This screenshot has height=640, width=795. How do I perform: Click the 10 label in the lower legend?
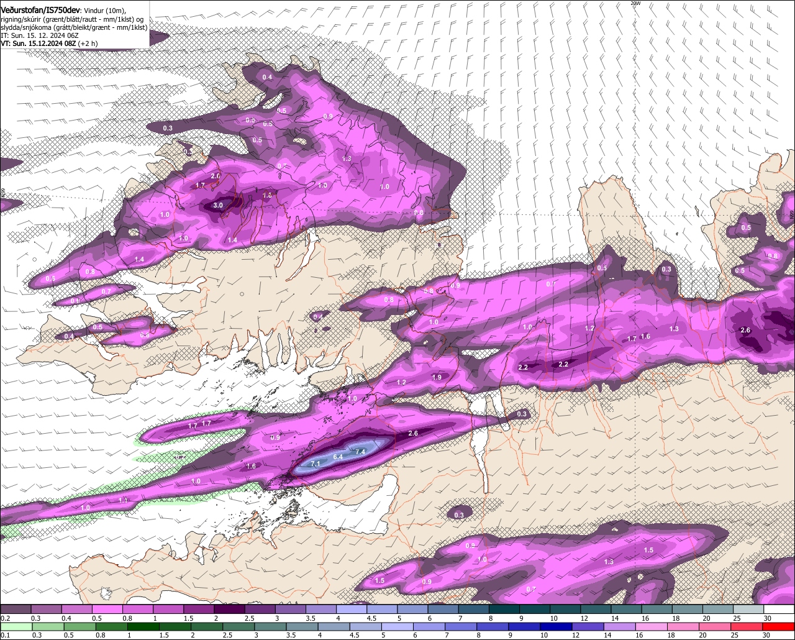tap(544, 636)
